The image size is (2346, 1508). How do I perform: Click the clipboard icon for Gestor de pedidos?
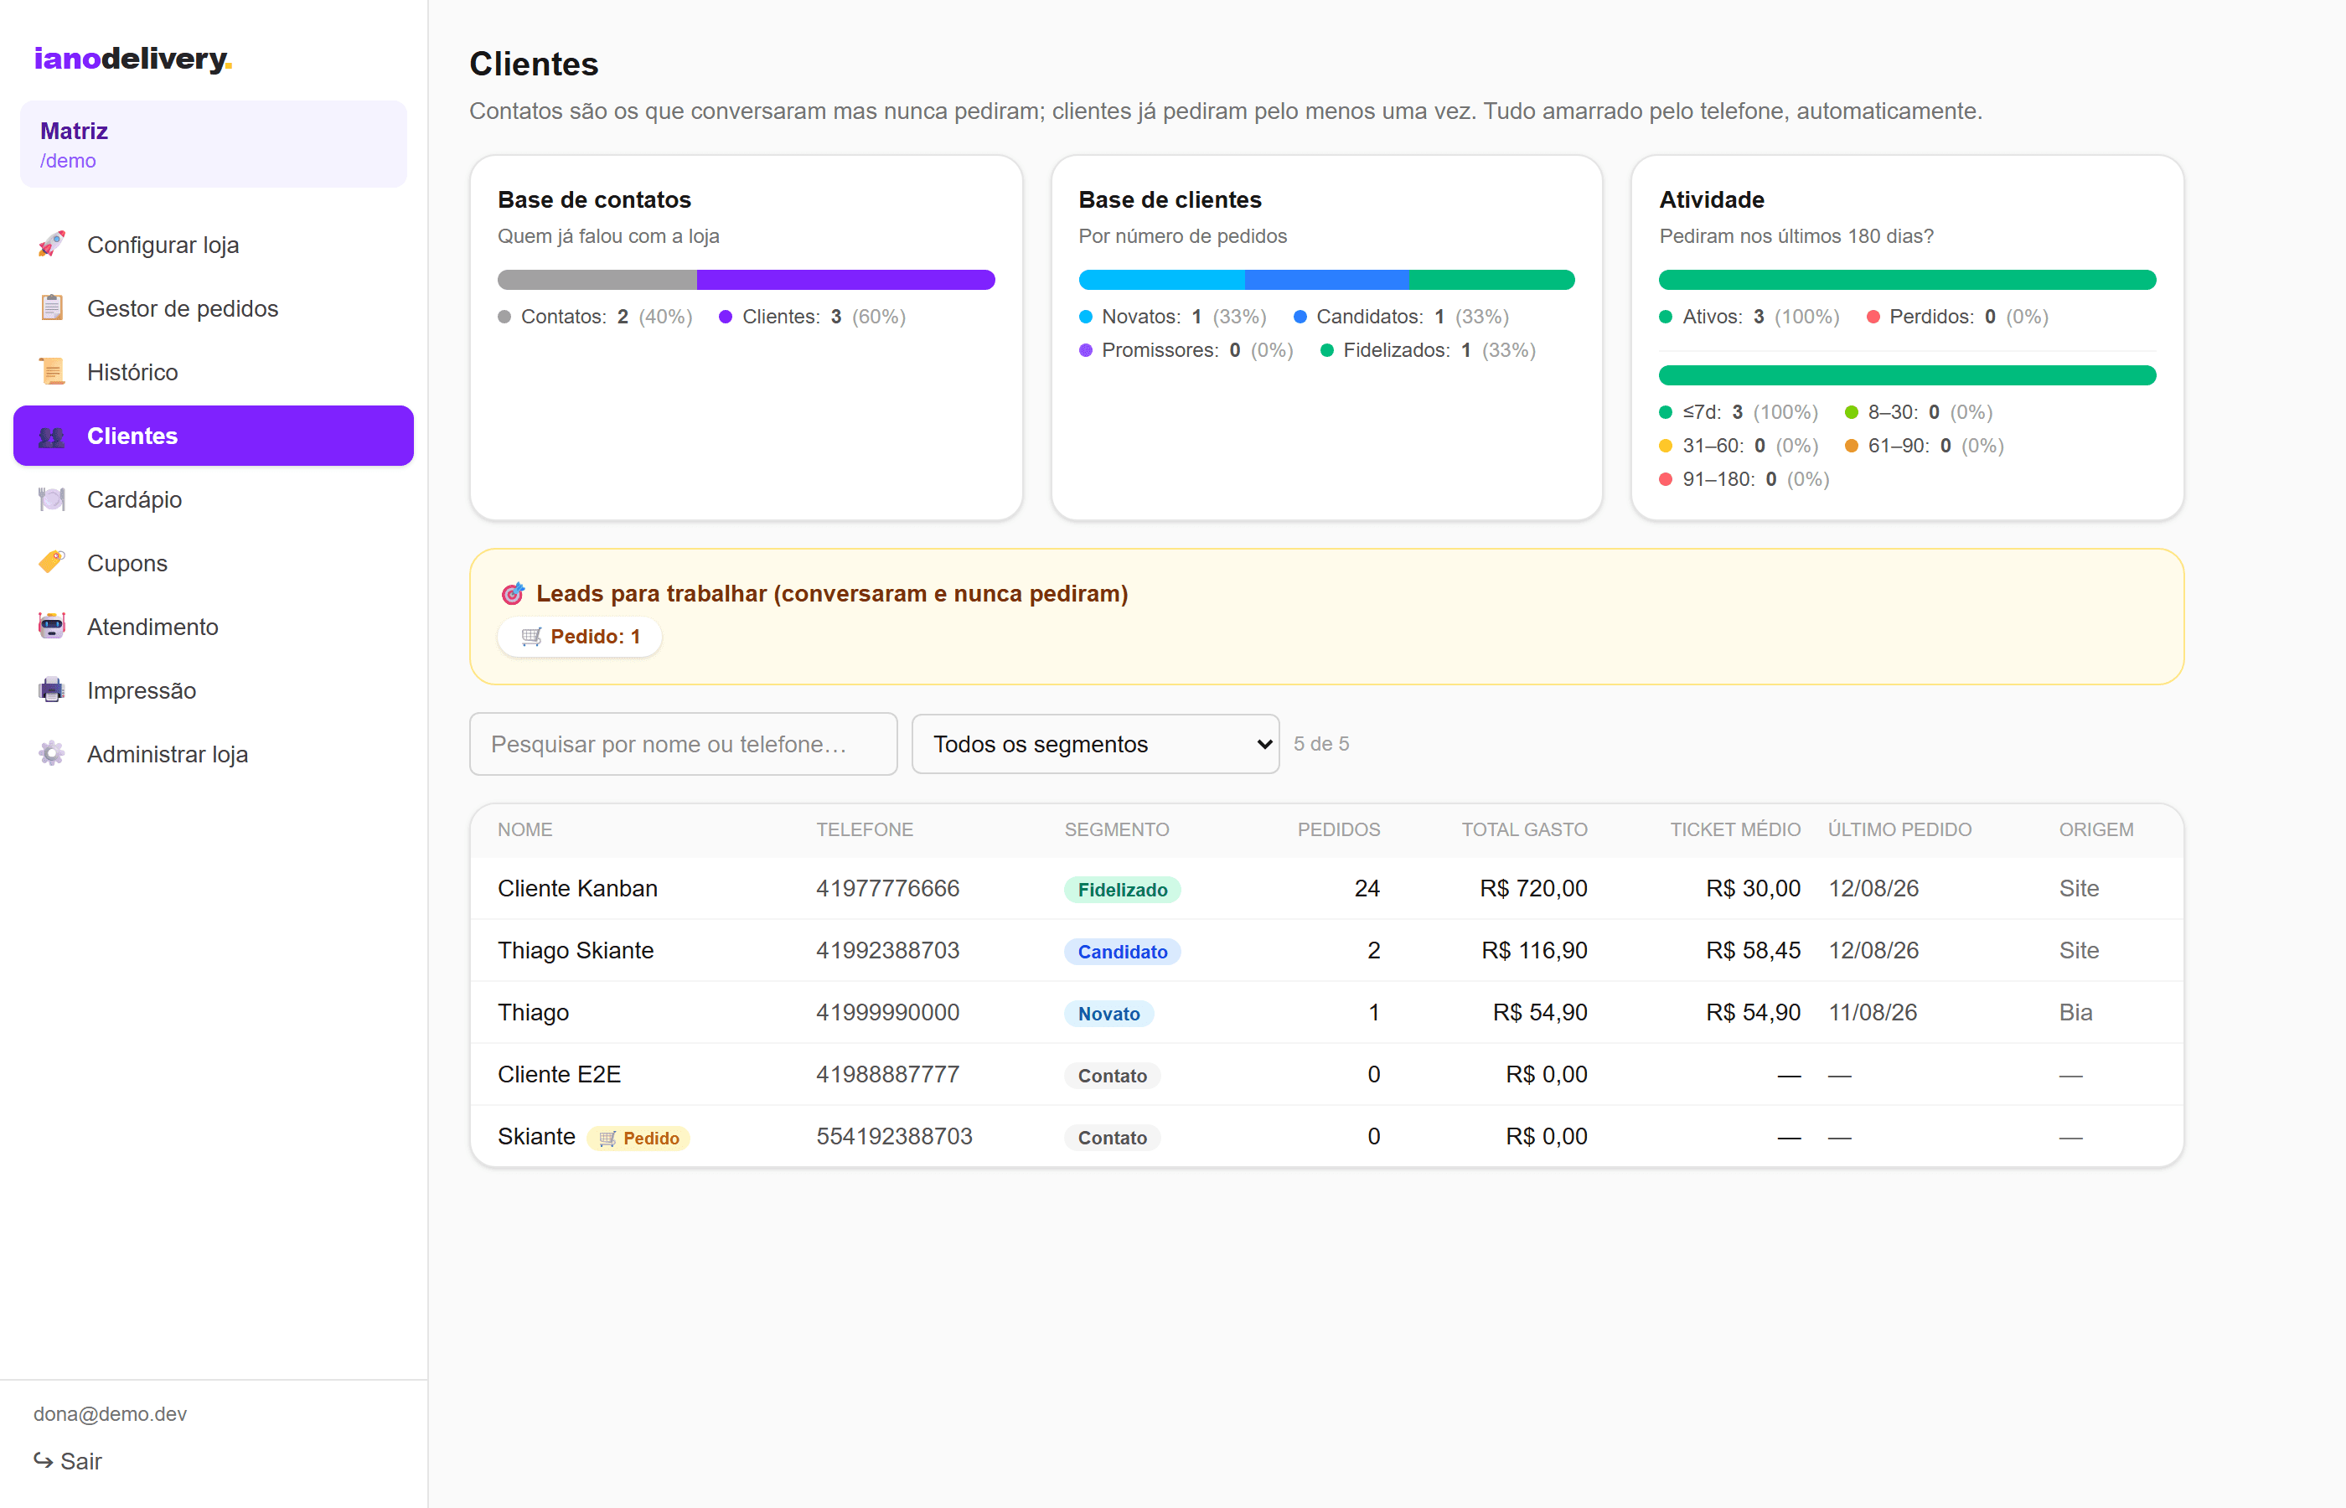(x=52, y=307)
